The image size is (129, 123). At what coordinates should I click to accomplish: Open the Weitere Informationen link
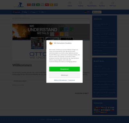pyautogui.click(x=60, y=80)
